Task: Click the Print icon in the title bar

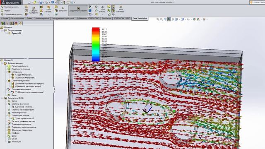Action: pos(47,2)
